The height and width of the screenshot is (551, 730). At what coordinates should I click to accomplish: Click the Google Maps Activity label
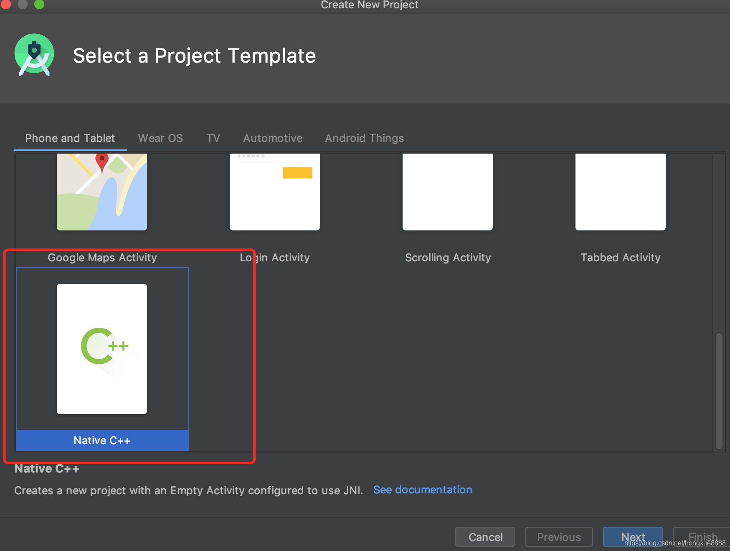click(102, 258)
